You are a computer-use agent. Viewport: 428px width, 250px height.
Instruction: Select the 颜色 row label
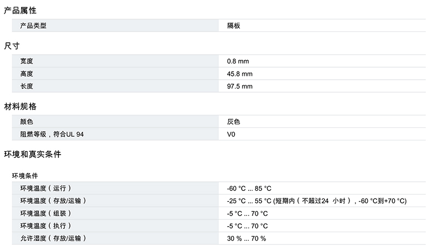27,122
